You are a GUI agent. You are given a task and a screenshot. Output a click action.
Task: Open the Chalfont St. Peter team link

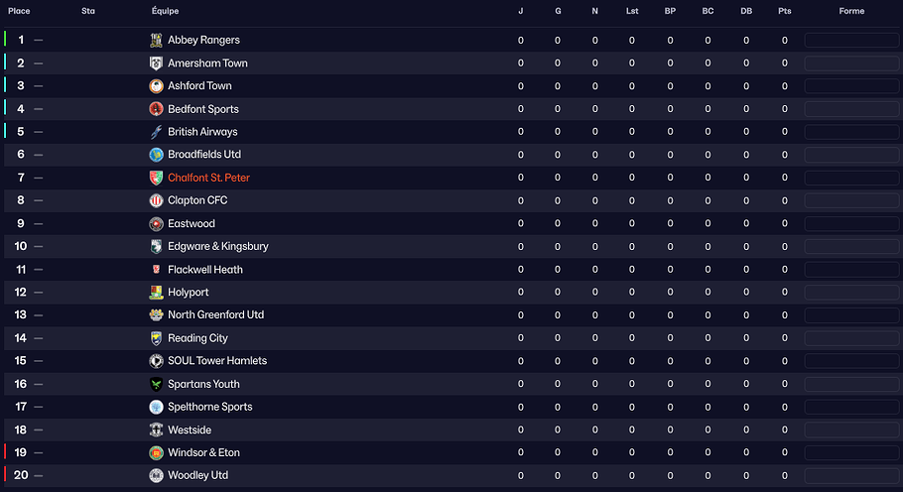point(208,178)
